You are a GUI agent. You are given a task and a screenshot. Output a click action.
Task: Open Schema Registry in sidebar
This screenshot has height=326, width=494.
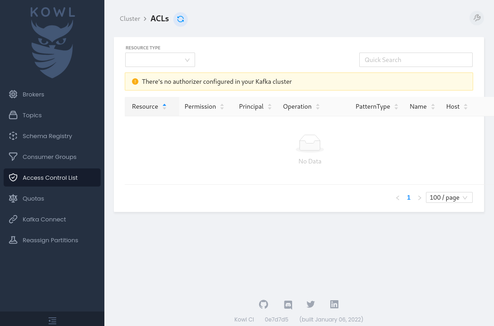(x=47, y=136)
